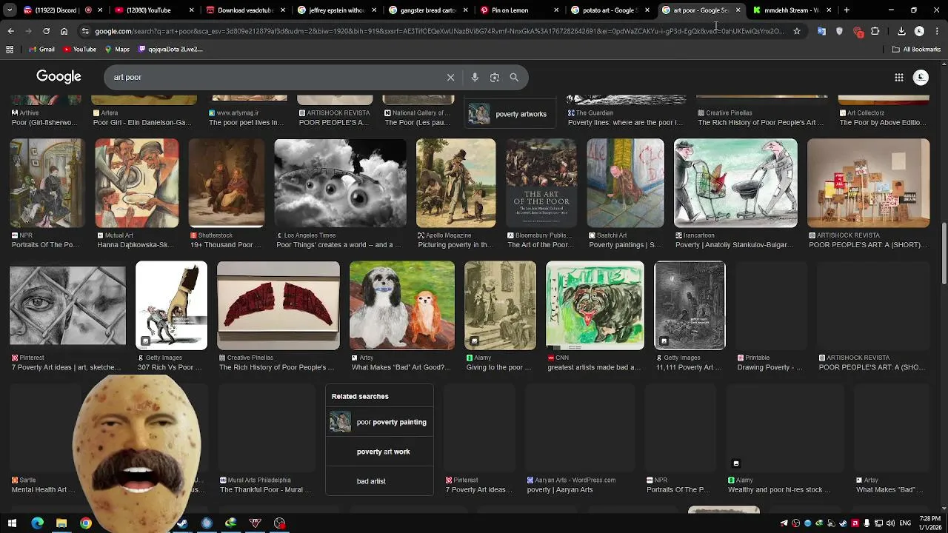Open 'Poverty paintings' Saatchi Art result
The height and width of the screenshot is (533, 948).
pyautogui.click(x=624, y=245)
